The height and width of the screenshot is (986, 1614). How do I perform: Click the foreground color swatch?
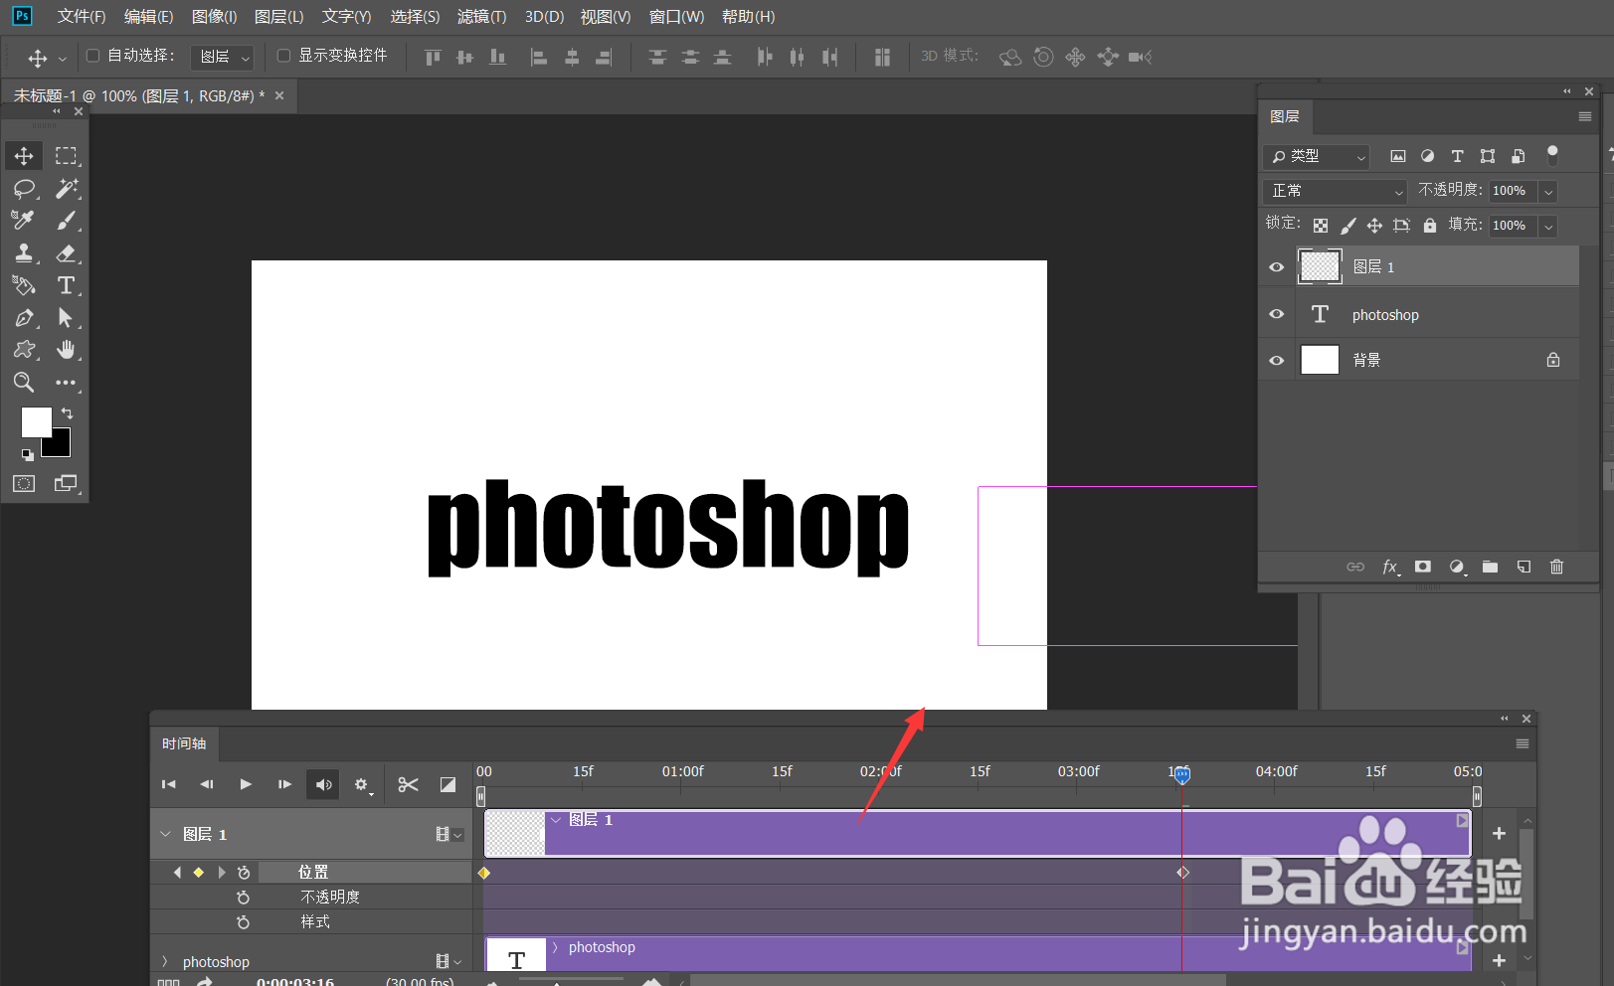(x=35, y=421)
